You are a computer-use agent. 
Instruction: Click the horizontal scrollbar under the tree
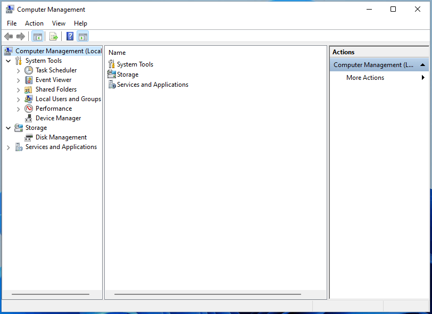[x=52, y=294]
